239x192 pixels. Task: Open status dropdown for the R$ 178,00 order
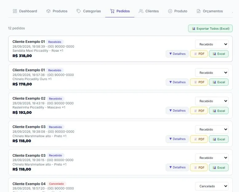212,73
